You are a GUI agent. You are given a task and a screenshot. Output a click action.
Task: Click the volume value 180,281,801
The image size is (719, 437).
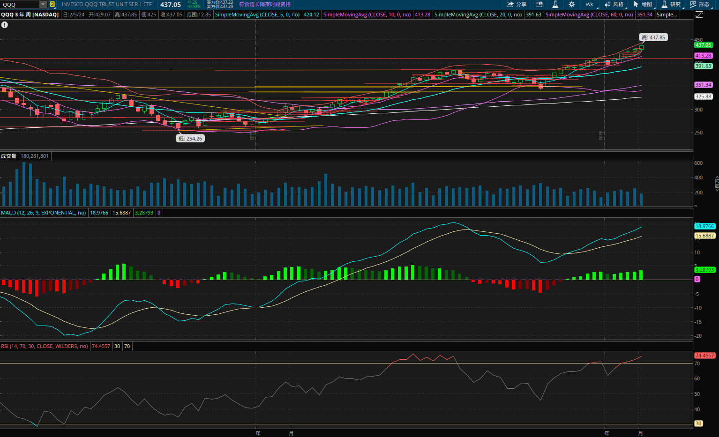point(35,156)
